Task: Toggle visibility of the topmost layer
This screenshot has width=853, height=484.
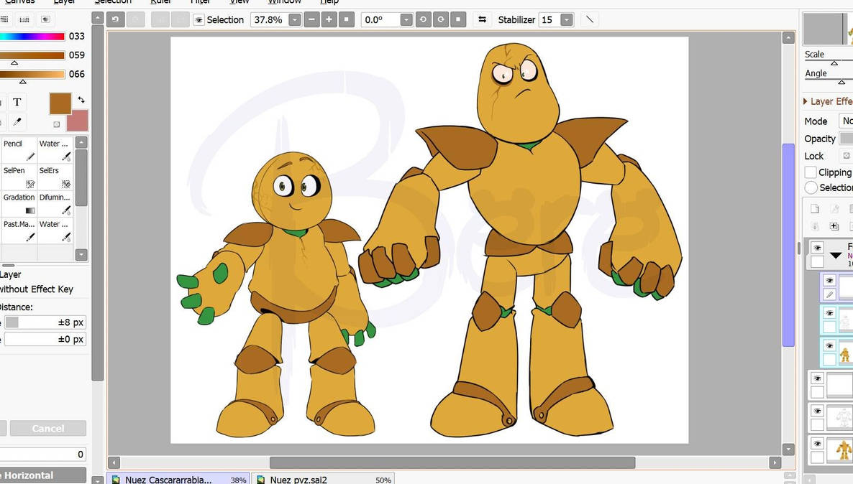Action: click(x=816, y=248)
